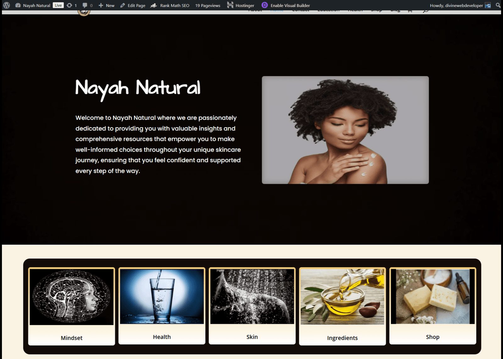Open the WordPress logo menu
This screenshot has width=503, height=359.
(6, 5)
